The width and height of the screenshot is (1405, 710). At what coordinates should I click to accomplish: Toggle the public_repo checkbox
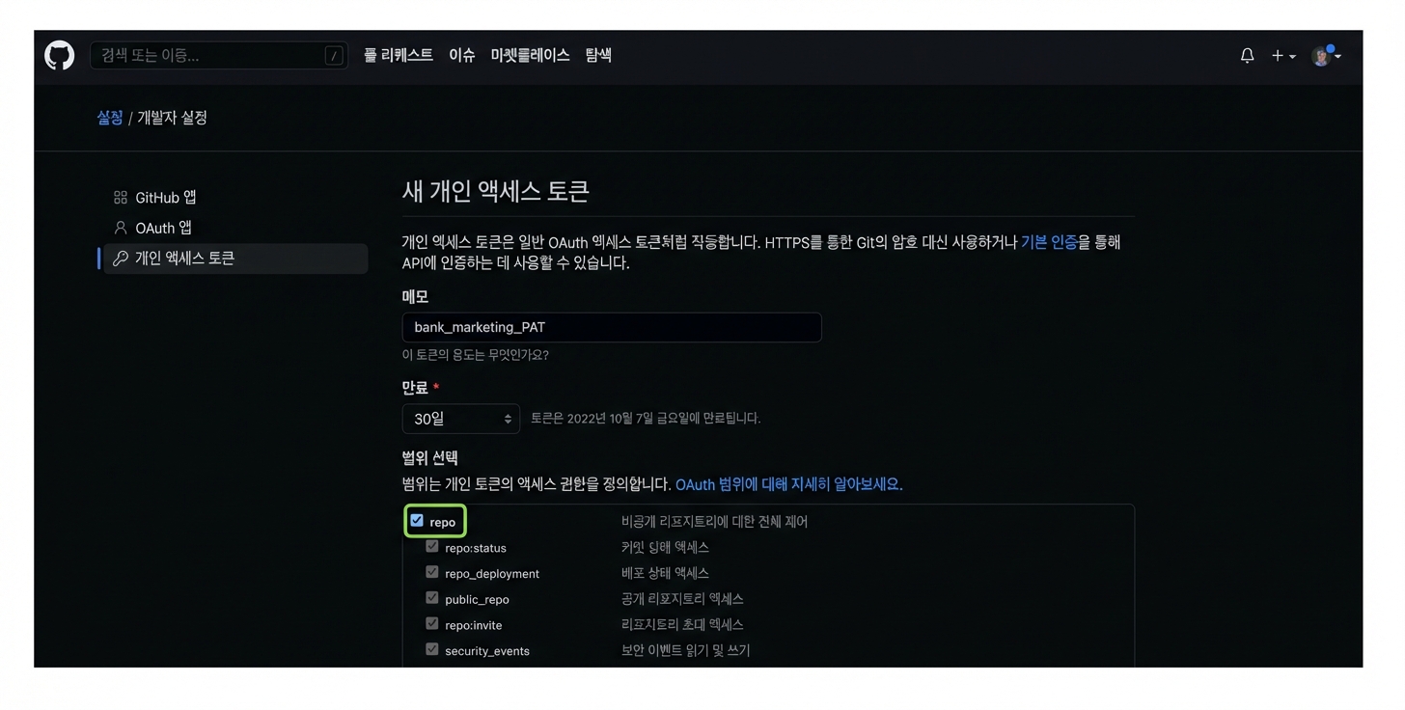(x=432, y=598)
